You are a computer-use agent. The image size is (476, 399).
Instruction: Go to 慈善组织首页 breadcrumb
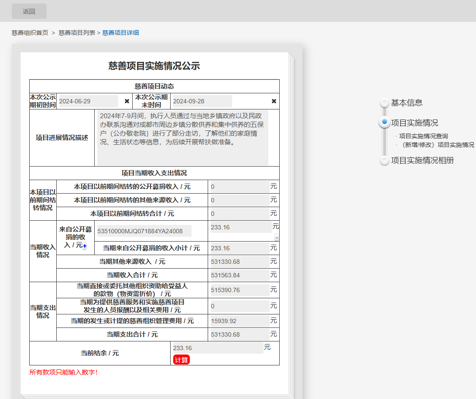pyautogui.click(x=30, y=33)
